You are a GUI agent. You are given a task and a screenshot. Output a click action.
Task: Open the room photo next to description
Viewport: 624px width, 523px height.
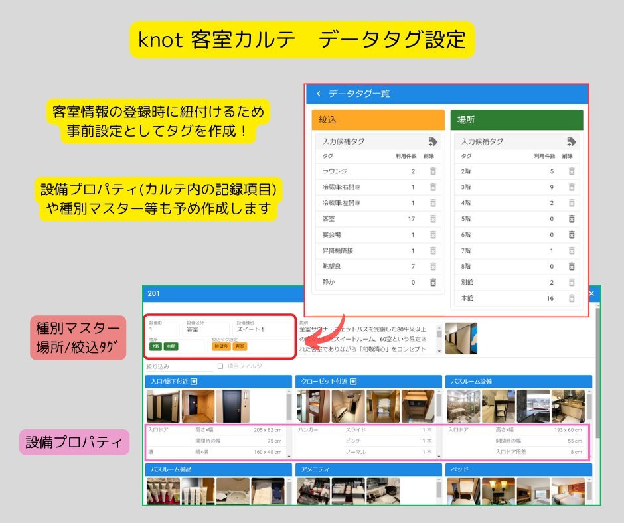(461, 338)
